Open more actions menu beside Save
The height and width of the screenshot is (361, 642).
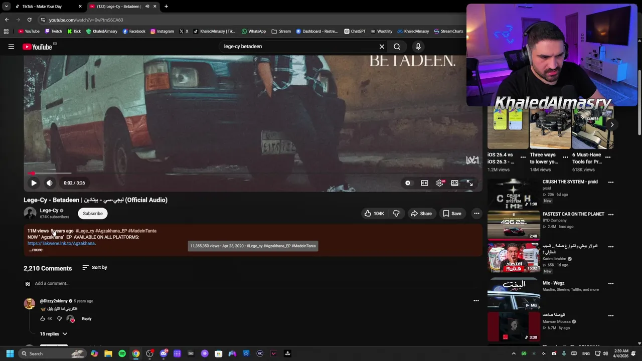point(476,214)
